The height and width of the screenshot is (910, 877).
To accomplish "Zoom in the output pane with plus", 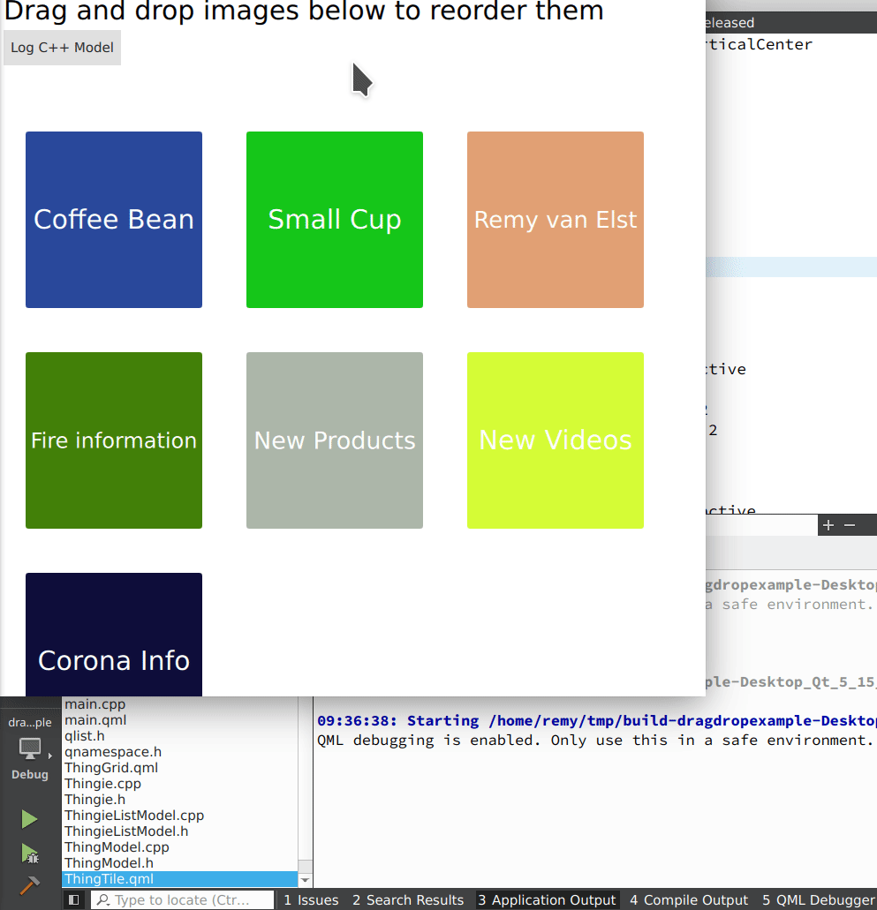I will click(x=828, y=525).
